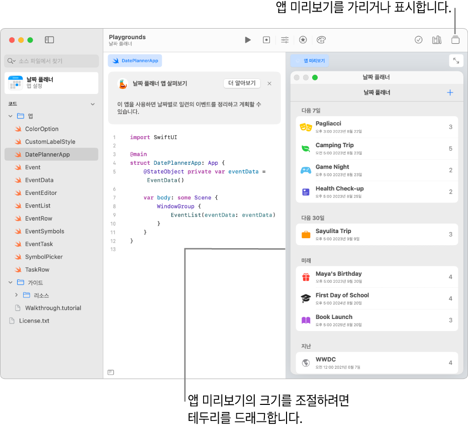Click the source file search field
Viewport: 468px width, 429px height.
click(51, 61)
